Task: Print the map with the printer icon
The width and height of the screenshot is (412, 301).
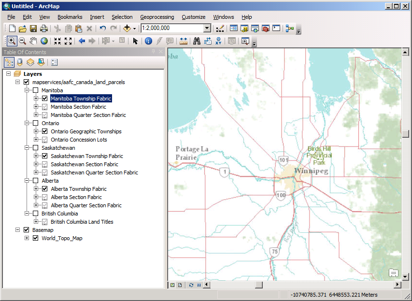Action: (x=43, y=28)
